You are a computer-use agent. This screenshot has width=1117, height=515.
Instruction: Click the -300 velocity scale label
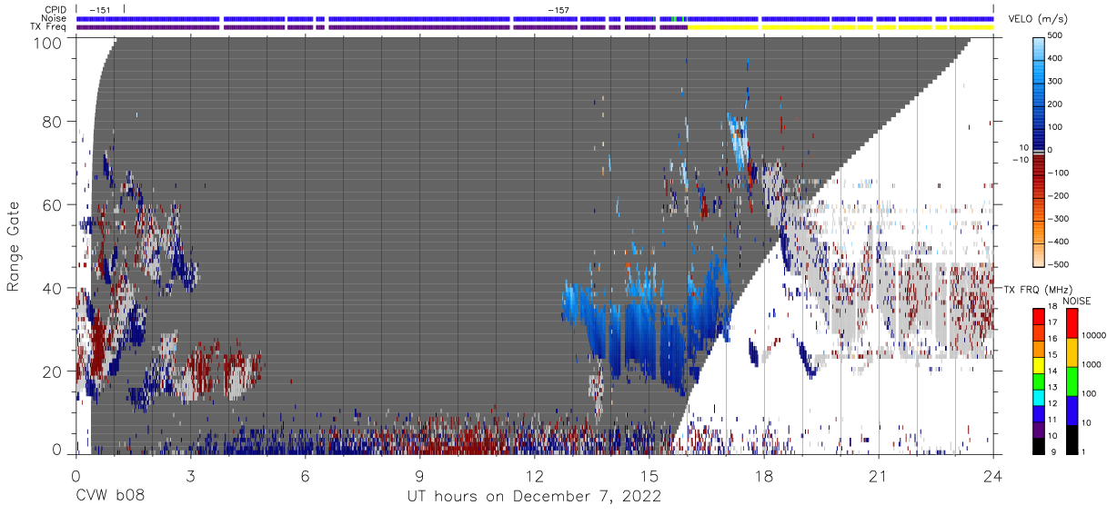pyautogui.click(x=1060, y=219)
